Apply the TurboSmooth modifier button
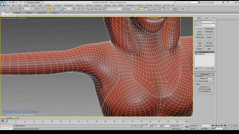The height and width of the screenshot is (134, 239). click(209, 29)
